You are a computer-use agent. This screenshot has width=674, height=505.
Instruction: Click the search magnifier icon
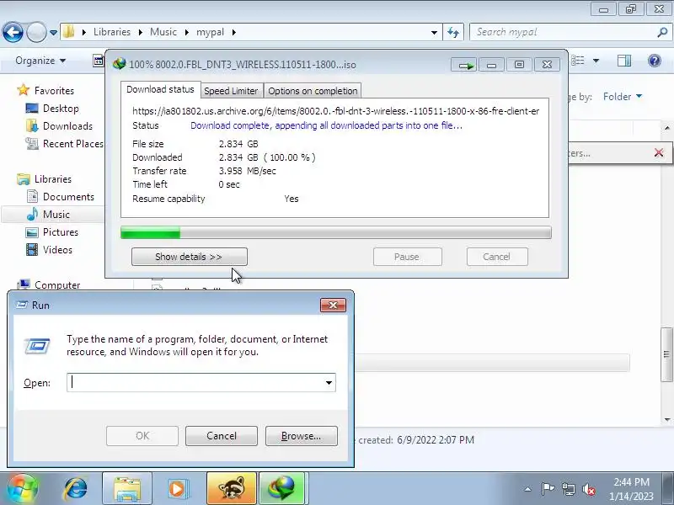pyautogui.click(x=662, y=32)
